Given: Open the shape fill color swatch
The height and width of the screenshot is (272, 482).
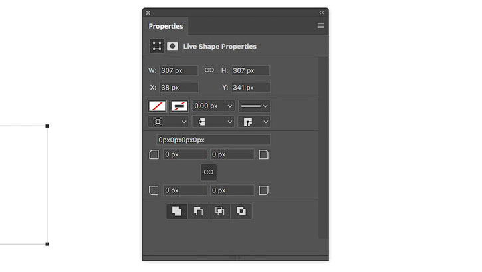Looking at the screenshot, I should (x=157, y=106).
